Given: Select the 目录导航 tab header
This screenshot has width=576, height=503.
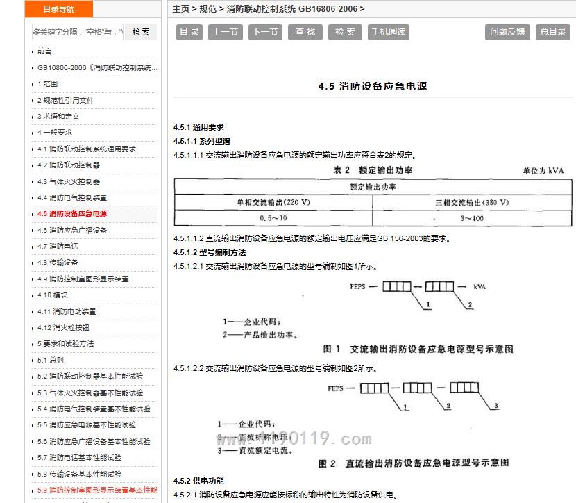Looking at the screenshot, I should click(x=58, y=9).
